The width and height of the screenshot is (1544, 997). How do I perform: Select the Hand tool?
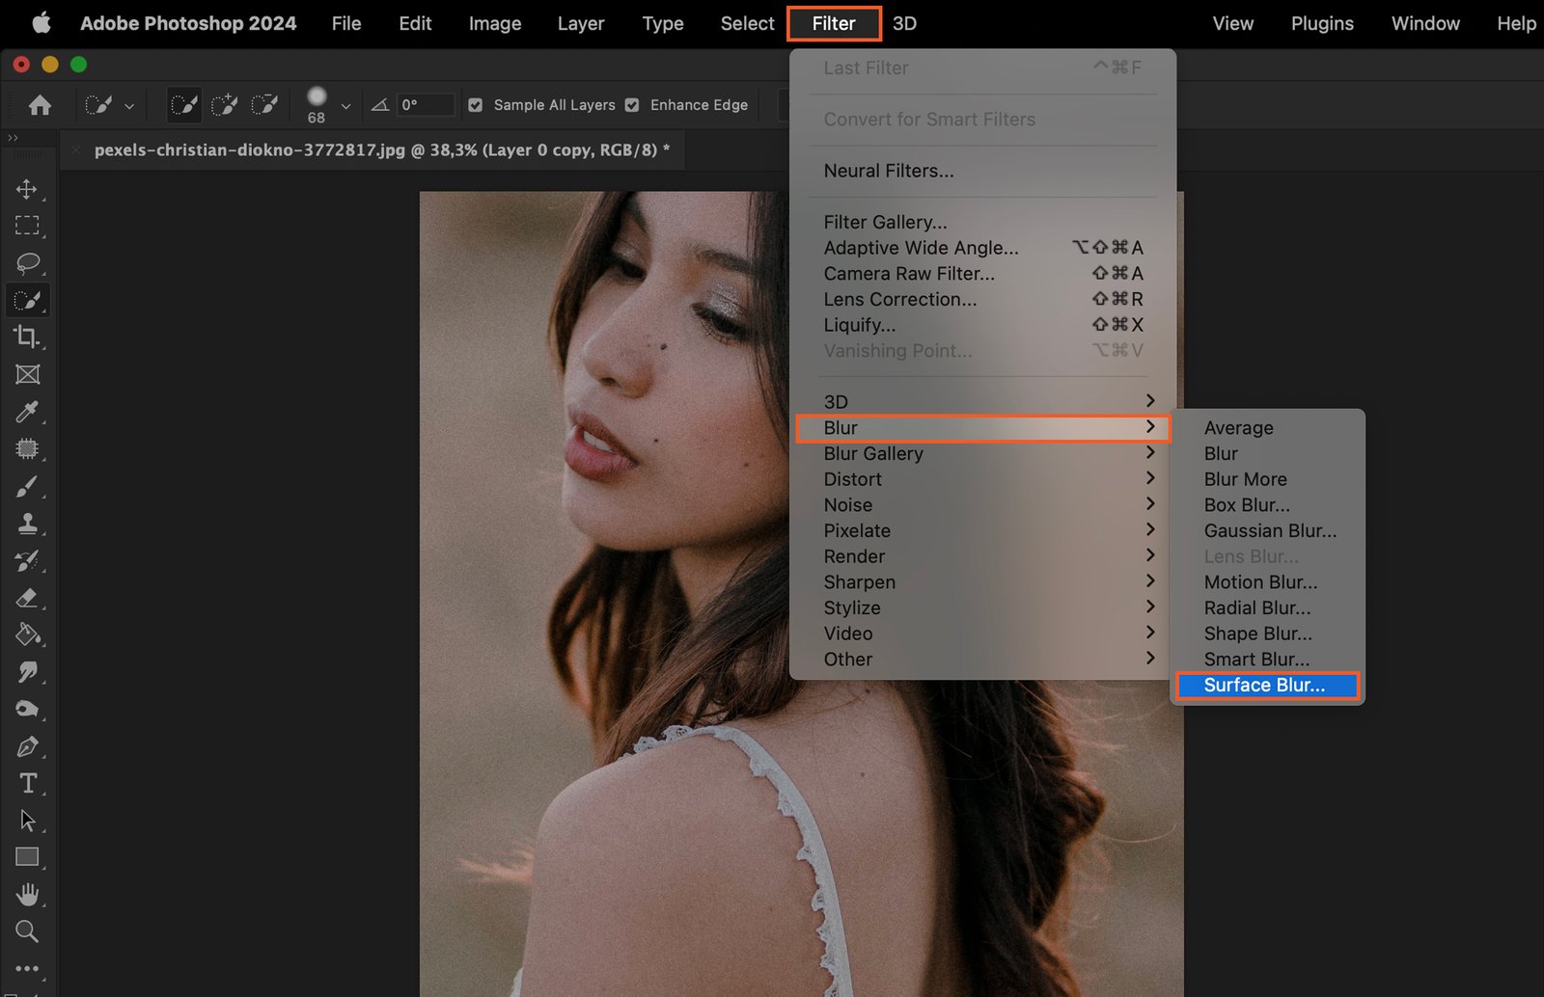[27, 895]
